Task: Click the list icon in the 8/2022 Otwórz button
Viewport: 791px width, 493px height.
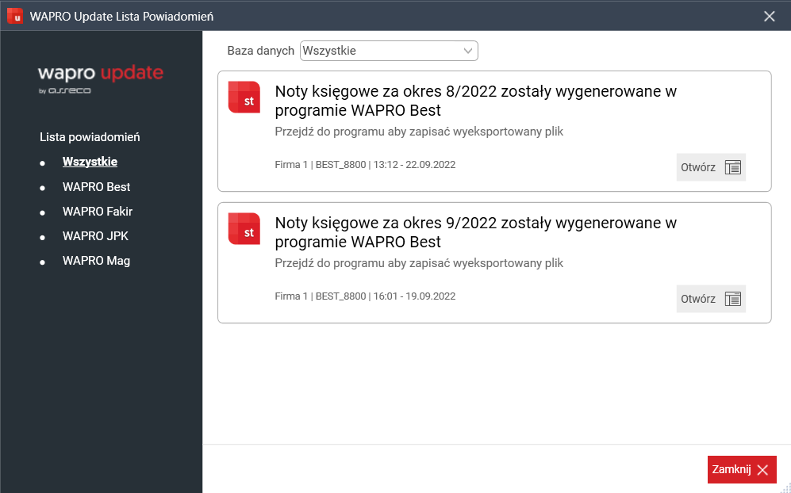Action: pyautogui.click(x=732, y=167)
